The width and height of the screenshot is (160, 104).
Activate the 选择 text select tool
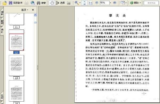point(60,3)
